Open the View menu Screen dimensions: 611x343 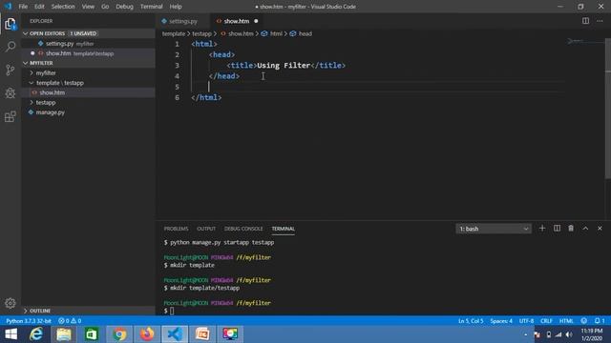[88, 7]
